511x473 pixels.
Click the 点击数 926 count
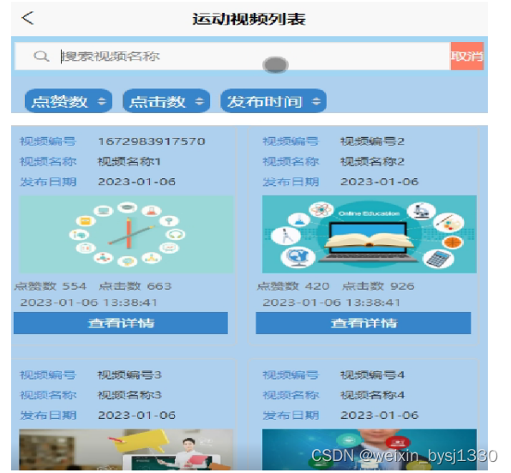[378, 286]
